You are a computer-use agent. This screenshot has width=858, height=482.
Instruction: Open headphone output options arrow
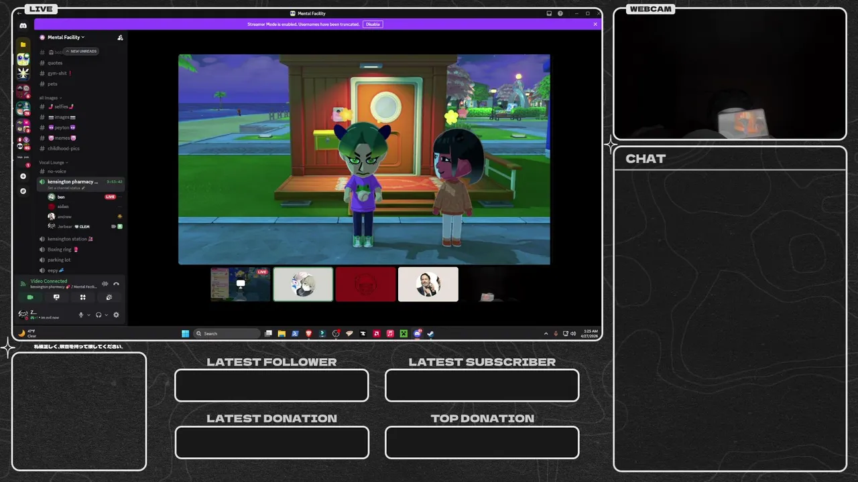[x=106, y=315]
